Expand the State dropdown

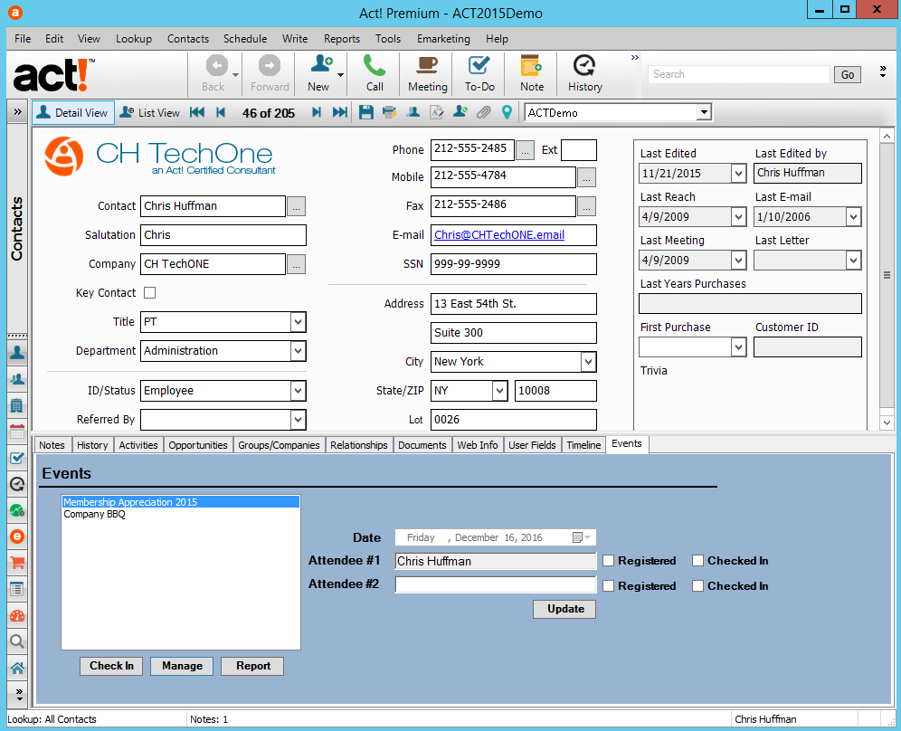tap(500, 391)
